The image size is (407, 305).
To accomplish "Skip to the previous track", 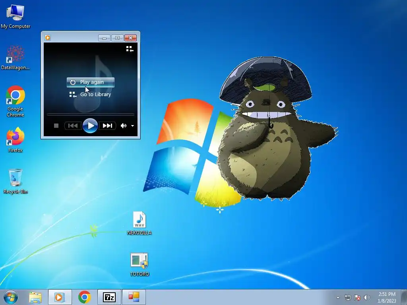I will pos(73,126).
